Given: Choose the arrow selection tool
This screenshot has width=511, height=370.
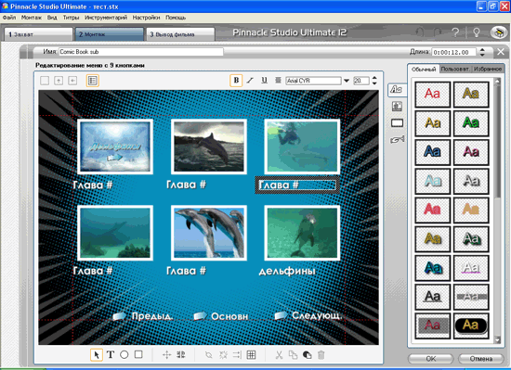Looking at the screenshot, I should pyautogui.click(x=97, y=355).
